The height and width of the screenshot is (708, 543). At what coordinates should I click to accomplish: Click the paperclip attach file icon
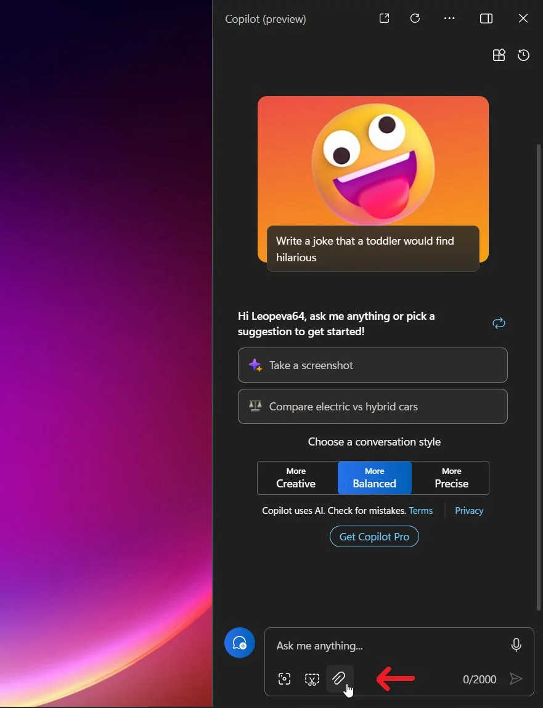click(339, 678)
